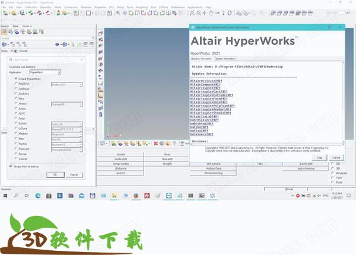
Task: Click the autocleanup panel button
Action: click(x=306, y=168)
